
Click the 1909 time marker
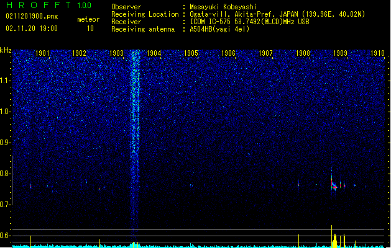(340, 53)
